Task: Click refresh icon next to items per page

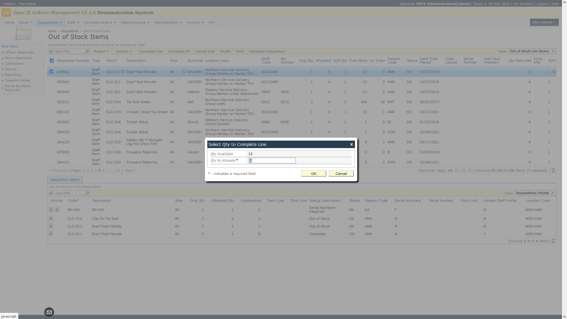Action: 553,170
